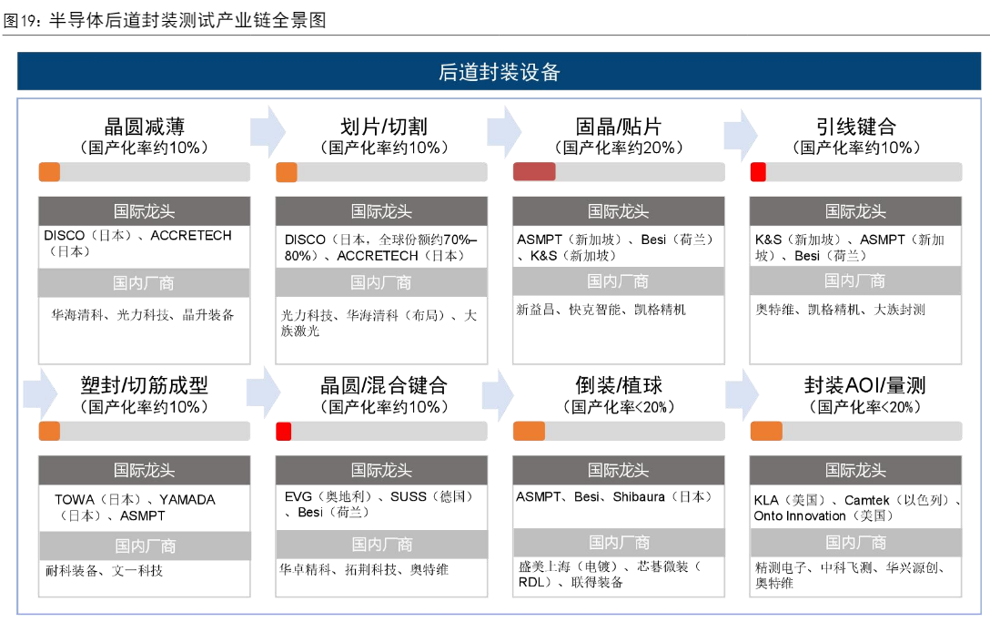Click the '国内厂商' header in the 塑封/切筋成型 column
Screen dimensions: 990x622
coord(145,546)
